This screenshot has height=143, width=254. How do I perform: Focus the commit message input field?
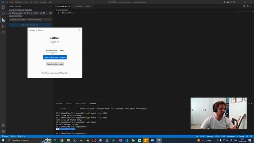tap(30, 19)
